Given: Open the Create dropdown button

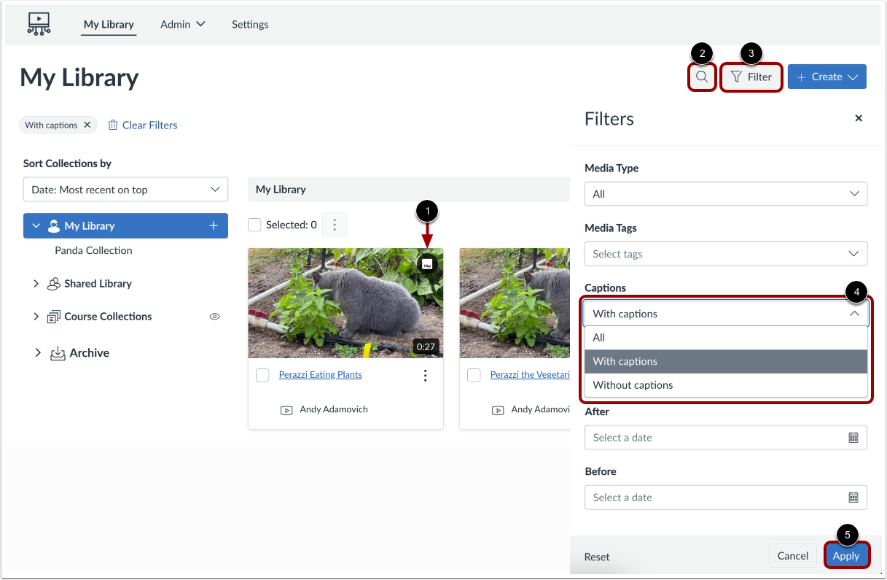Looking at the screenshot, I should click(827, 77).
